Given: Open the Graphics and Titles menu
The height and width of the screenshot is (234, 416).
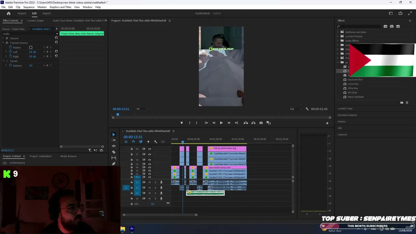Looking at the screenshot, I should (60, 7).
